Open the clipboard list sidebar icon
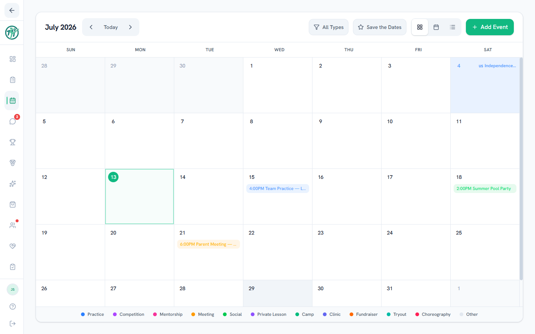This screenshot has height=334, width=535. (13, 80)
